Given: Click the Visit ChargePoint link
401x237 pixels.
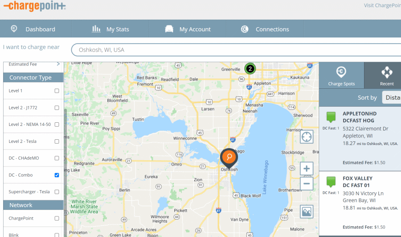Looking at the screenshot, I should (382, 5).
